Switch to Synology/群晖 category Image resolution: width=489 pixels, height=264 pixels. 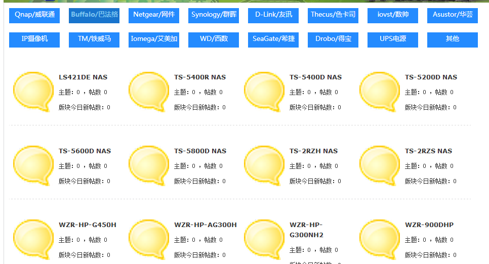214,16
